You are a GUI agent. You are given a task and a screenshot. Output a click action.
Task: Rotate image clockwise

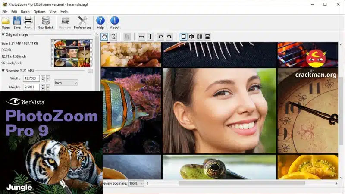[x=169, y=37]
